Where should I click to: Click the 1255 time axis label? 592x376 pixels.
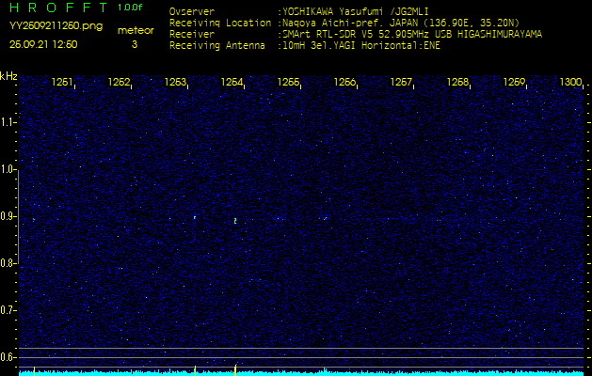[x=288, y=83]
